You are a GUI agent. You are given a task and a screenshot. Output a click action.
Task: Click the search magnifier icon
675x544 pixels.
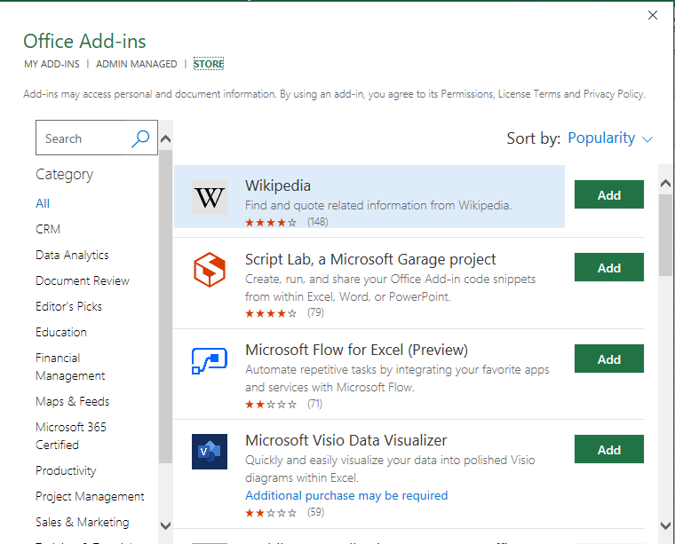point(140,138)
